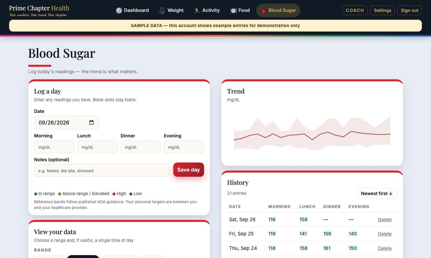Viewport: 431px width, 258px height.
Task: Open Settings in the header
Action: pos(383,10)
